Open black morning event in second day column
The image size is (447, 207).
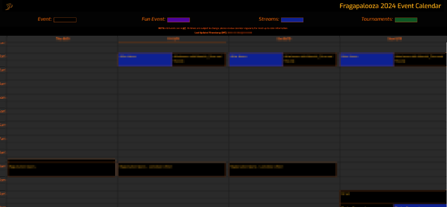click(x=199, y=60)
